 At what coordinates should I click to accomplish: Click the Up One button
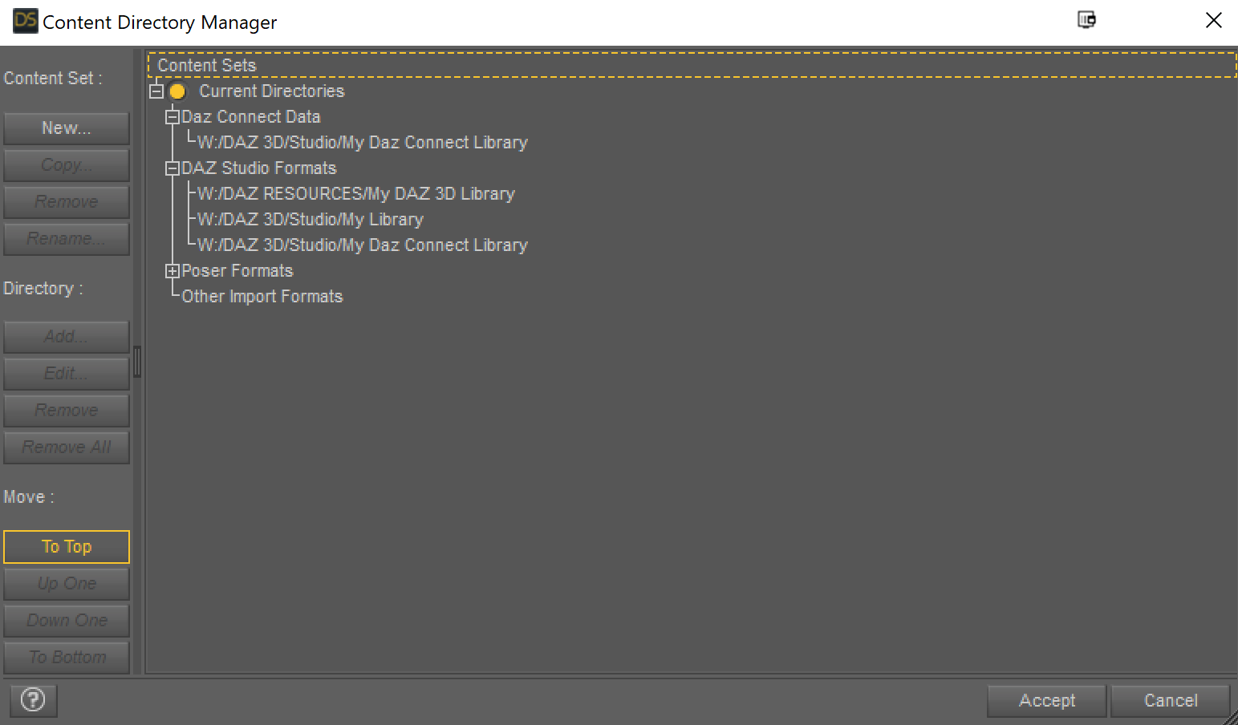pyautogui.click(x=67, y=584)
